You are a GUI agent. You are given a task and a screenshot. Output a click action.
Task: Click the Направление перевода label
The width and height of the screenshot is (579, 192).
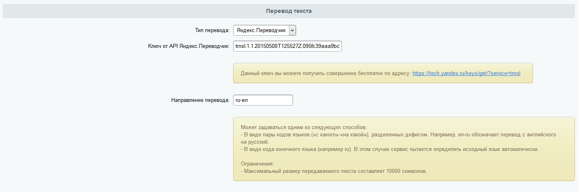coord(201,100)
